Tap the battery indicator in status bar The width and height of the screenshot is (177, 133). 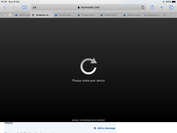pyautogui.click(x=174, y=2)
